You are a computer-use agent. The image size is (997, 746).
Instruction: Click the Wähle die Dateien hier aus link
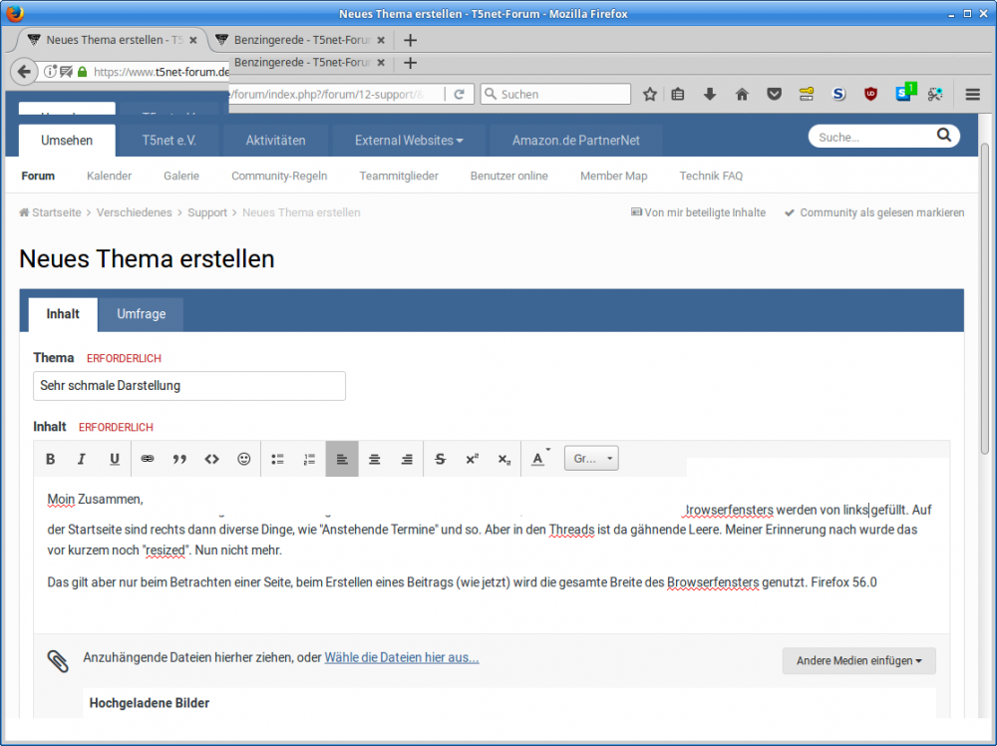pyautogui.click(x=401, y=657)
